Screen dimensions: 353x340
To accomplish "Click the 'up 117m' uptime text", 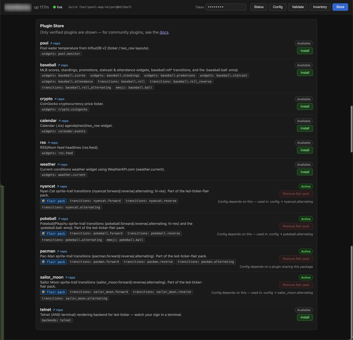I will 41,7.
